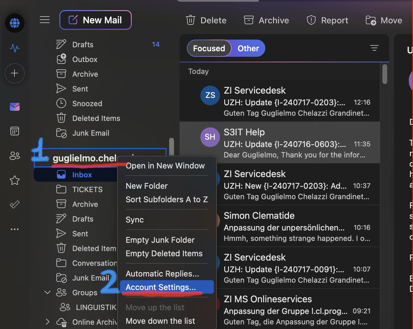This screenshot has height=329, width=413.
Task: Click the plus circle add button
Action: click(14, 73)
